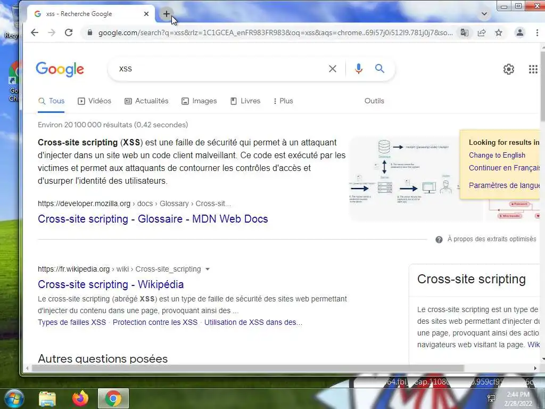Click the help question-mark icon
545x409 pixels.
tap(439, 239)
